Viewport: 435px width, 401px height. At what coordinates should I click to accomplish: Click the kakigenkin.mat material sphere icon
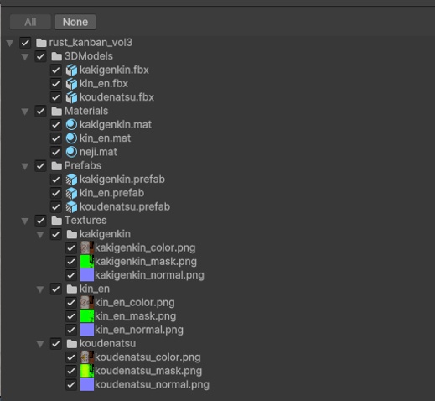71,125
